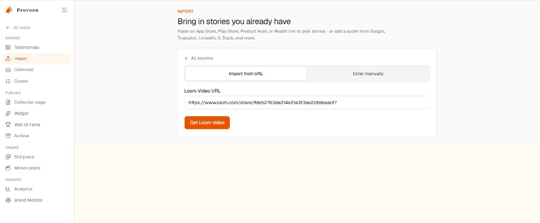Click the Get Loom video button
The width and height of the screenshot is (540, 223).
207,123
